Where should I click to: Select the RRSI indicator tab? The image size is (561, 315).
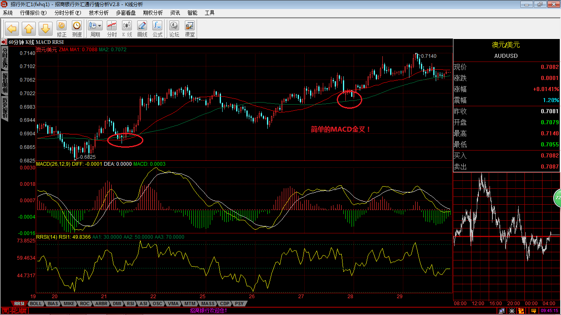click(19, 304)
